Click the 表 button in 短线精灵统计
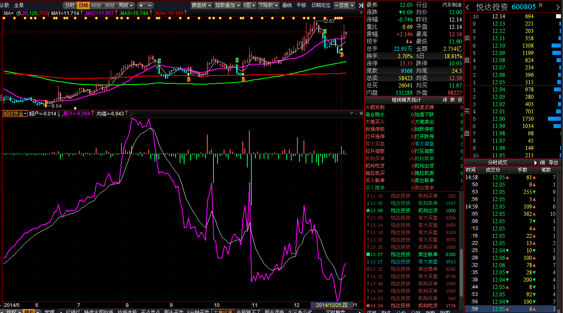563x313 pixels. tap(452, 100)
